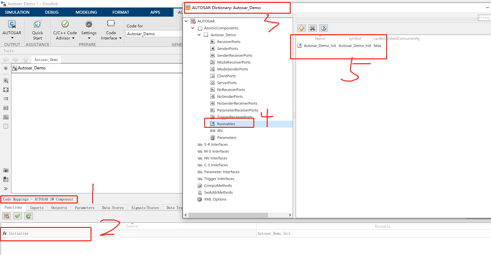Select S-R Interfaces in the tree
Image resolution: width=491 pixels, height=255 pixels.
click(216, 144)
